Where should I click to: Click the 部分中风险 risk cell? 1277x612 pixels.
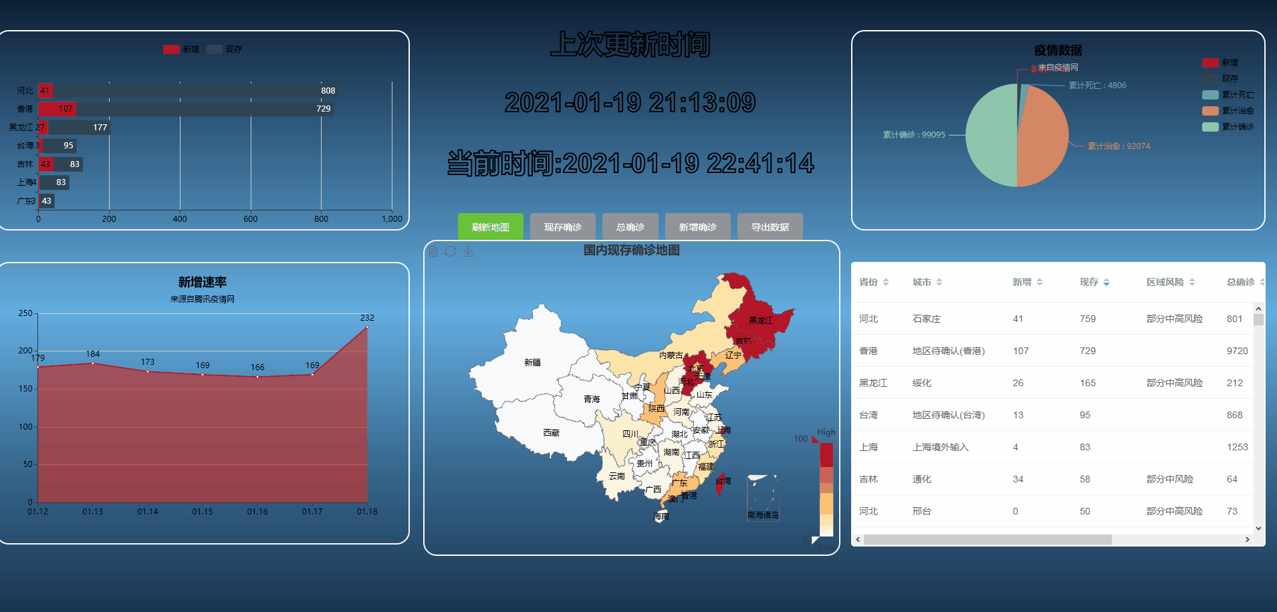(x=1170, y=479)
